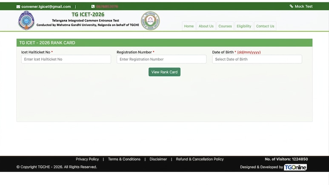This screenshot has height=185, width=329.
Task: Click the phone icon in top bar
Action: point(93,6)
